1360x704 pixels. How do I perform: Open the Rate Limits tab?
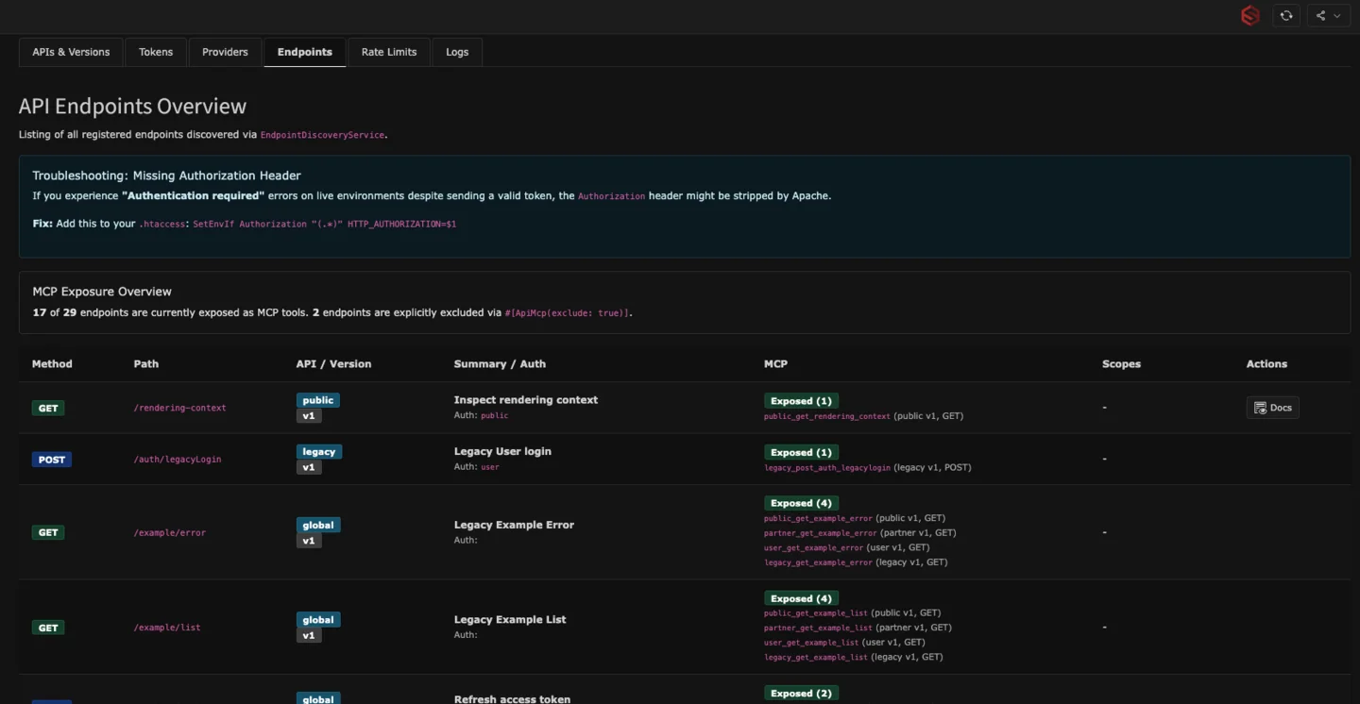389,52
